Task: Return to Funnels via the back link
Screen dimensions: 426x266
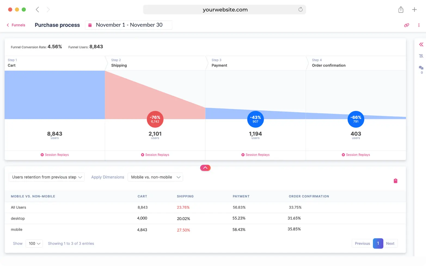Action: tap(16, 25)
